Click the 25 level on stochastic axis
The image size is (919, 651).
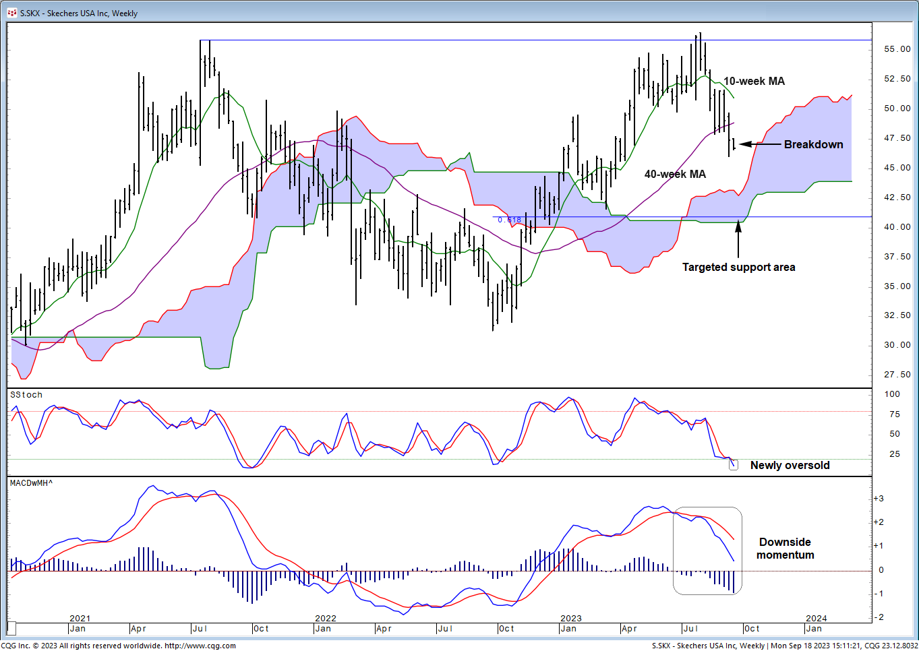(895, 454)
